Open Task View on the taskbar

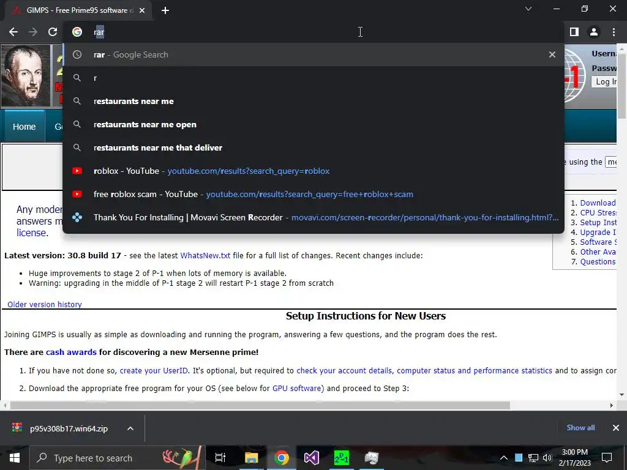(x=220, y=458)
